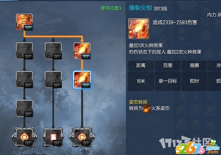Click the bottom-middle book final skill node
Image resolution: width=221 pixels, height=155 pixels.
(53, 137)
